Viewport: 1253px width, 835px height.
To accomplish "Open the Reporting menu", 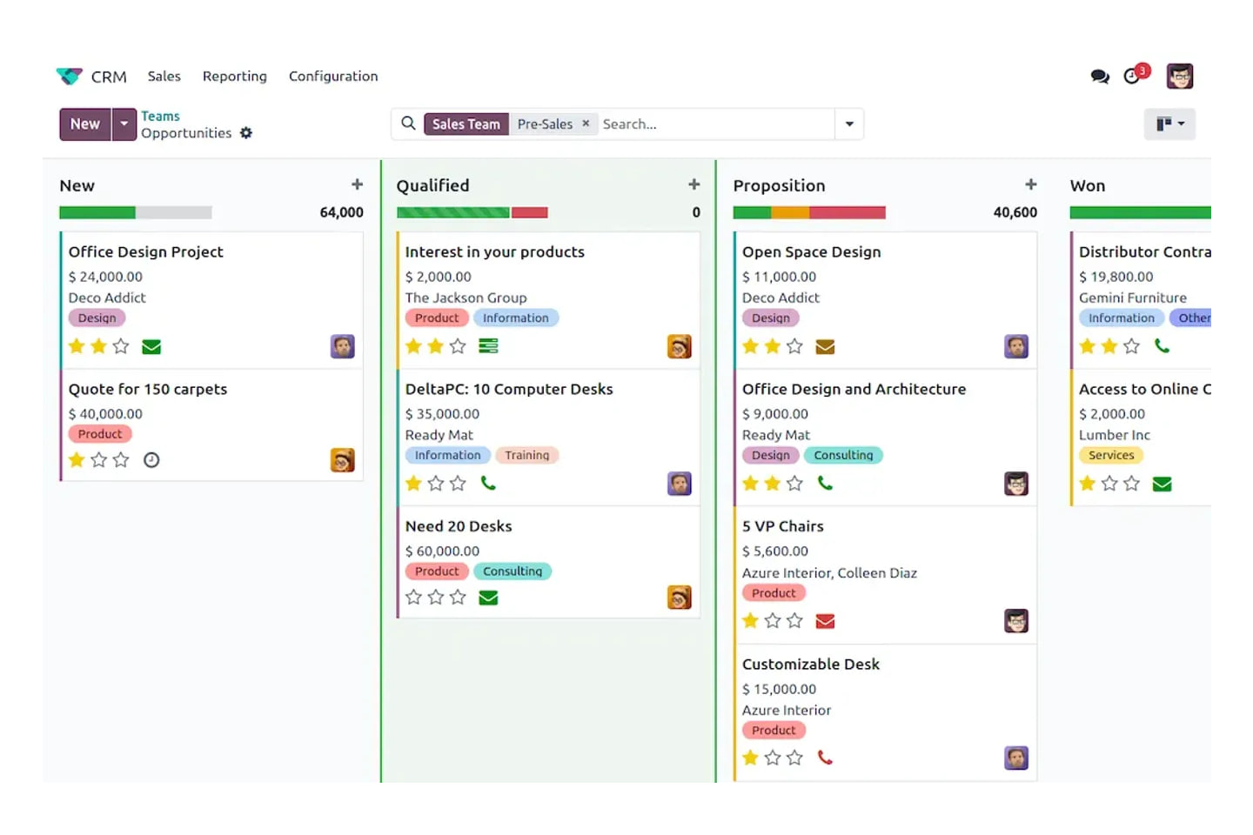I will 235,77.
